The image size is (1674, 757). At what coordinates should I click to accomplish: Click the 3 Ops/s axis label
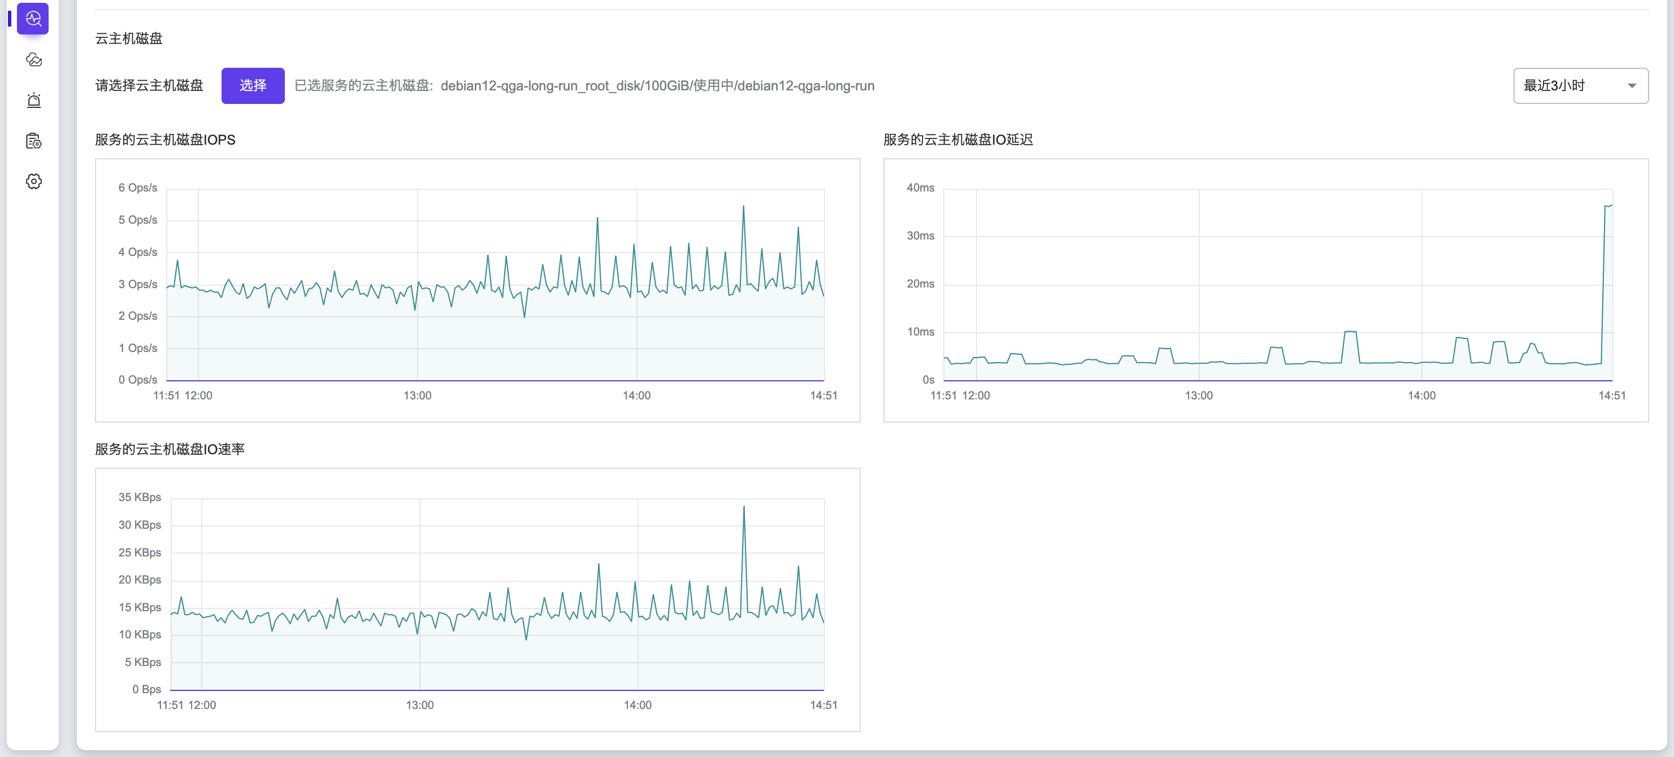tap(138, 284)
